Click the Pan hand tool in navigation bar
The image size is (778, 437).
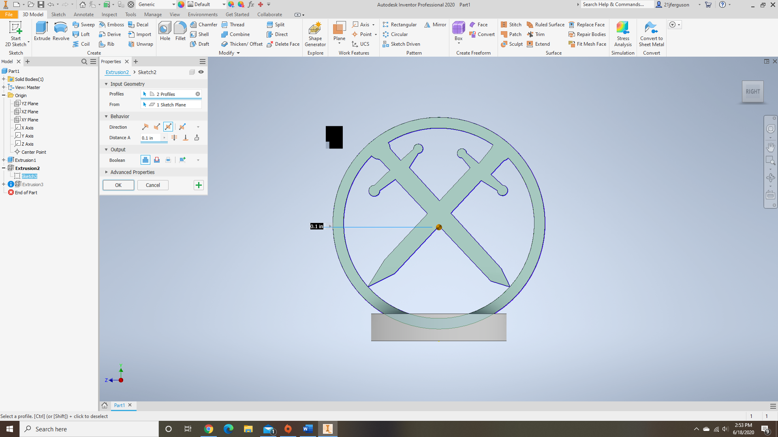tap(770, 147)
